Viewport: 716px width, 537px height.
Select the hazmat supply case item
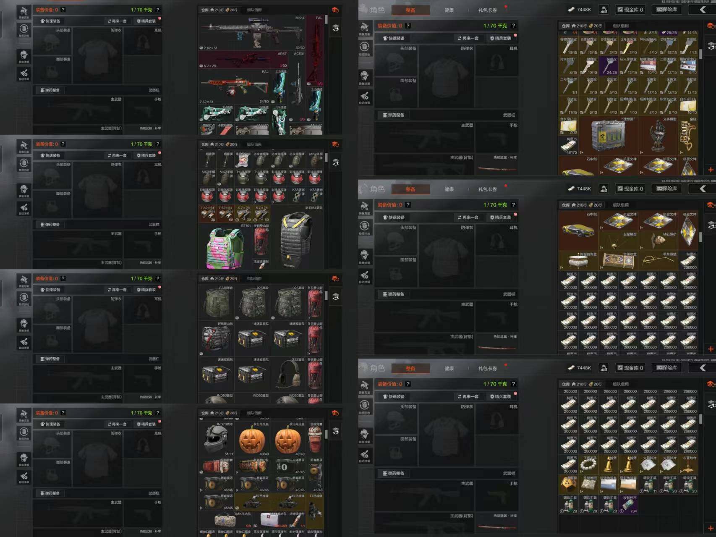[608, 134]
